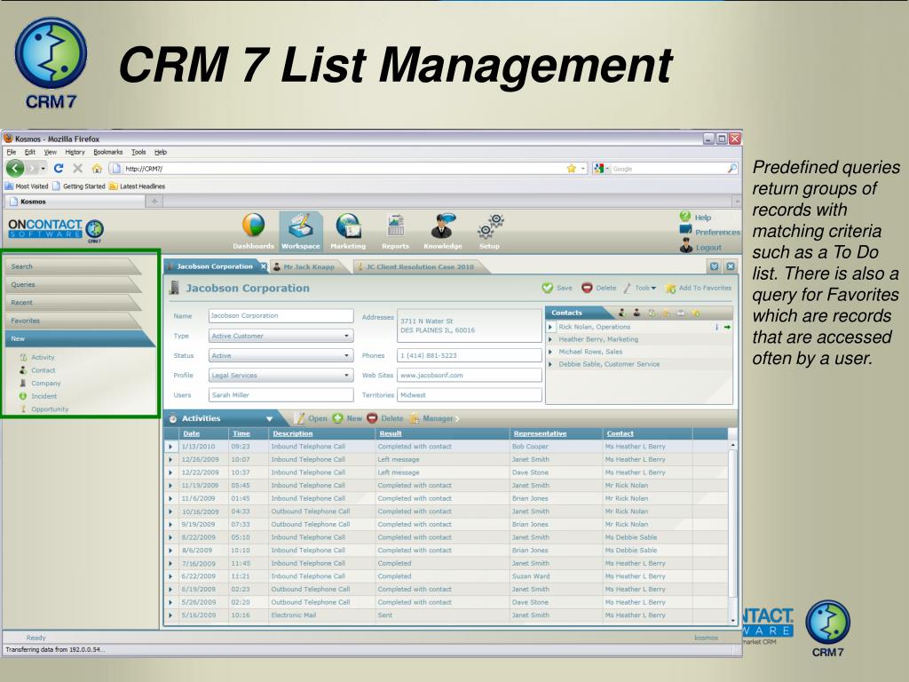Click browser stop icon

78,168
